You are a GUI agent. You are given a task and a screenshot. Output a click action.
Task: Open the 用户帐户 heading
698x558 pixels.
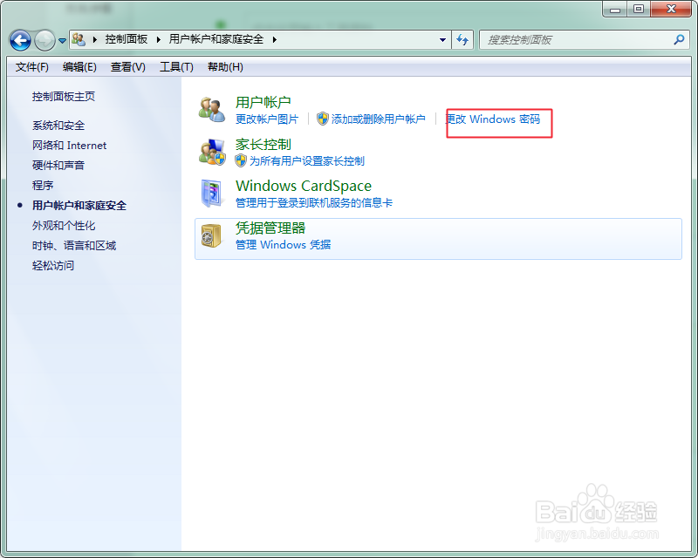coord(263,102)
